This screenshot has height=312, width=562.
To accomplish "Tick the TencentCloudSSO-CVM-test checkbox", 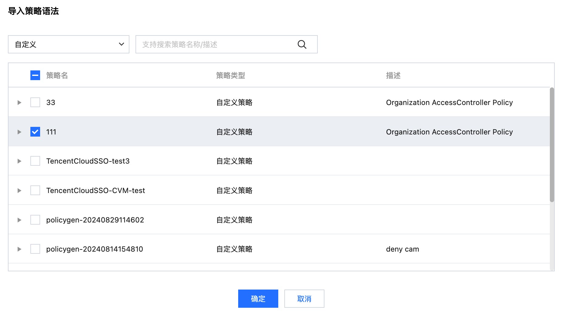I will click(35, 190).
